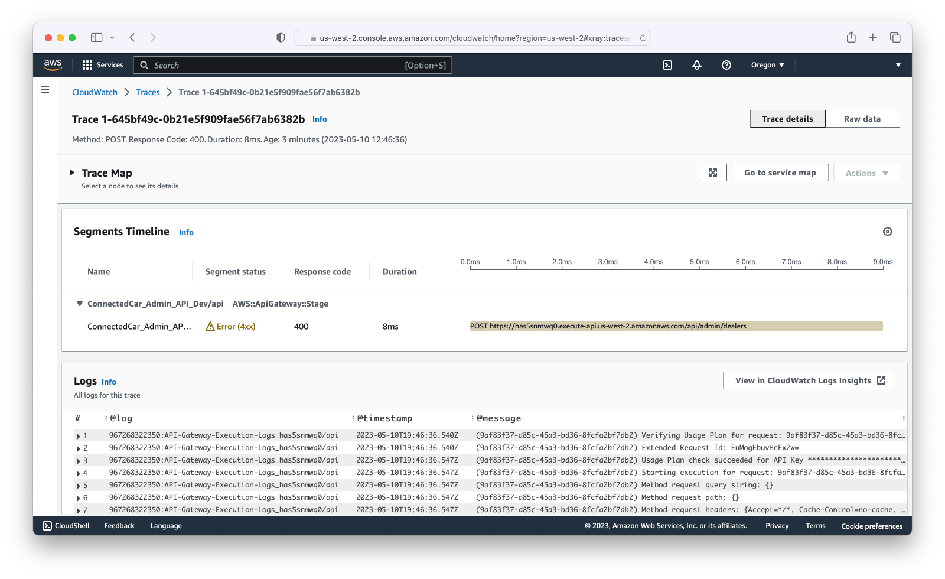Viewport: 945px width, 579px height.
Task: Open the Segments Timeline Info link
Action: 186,233
